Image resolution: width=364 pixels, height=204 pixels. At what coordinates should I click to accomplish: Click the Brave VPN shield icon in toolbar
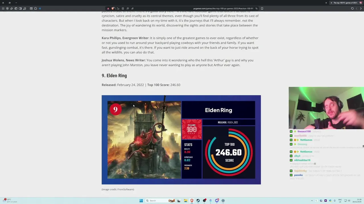[x=7, y=8]
